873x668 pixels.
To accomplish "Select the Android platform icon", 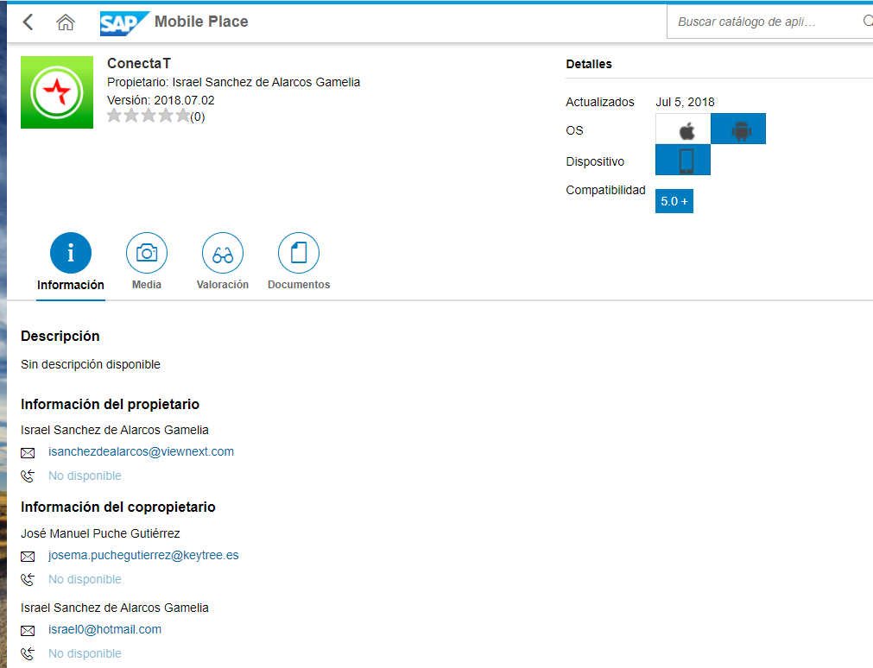I will 738,129.
